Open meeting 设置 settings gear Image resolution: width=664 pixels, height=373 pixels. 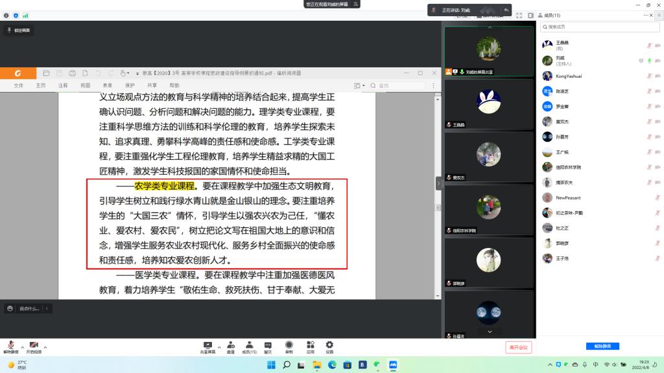(x=329, y=346)
